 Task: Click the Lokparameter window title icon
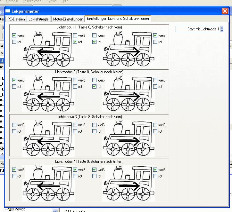(8, 11)
